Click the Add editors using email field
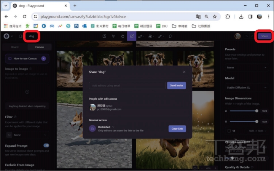The image size is (274, 171). tap(127, 85)
